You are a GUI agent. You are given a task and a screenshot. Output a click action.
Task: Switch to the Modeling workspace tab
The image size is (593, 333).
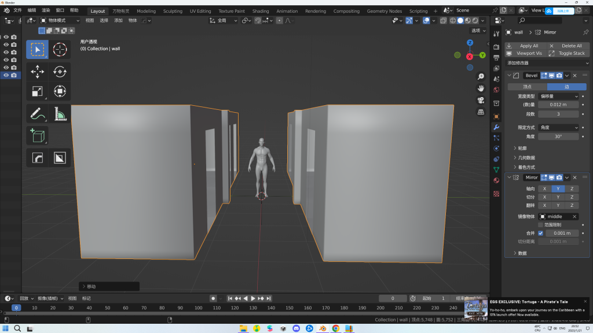[x=146, y=11]
